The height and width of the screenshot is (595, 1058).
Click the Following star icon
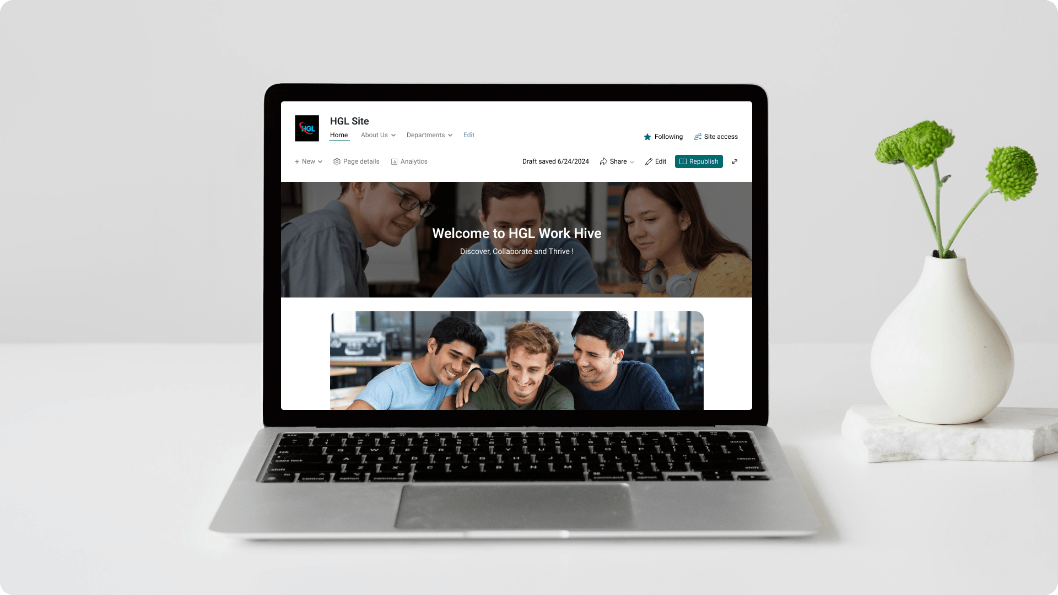[x=647, y=137]
